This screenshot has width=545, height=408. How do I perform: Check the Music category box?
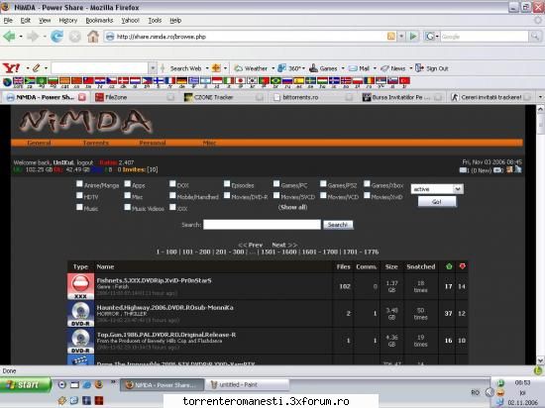[x=79, y=207]
